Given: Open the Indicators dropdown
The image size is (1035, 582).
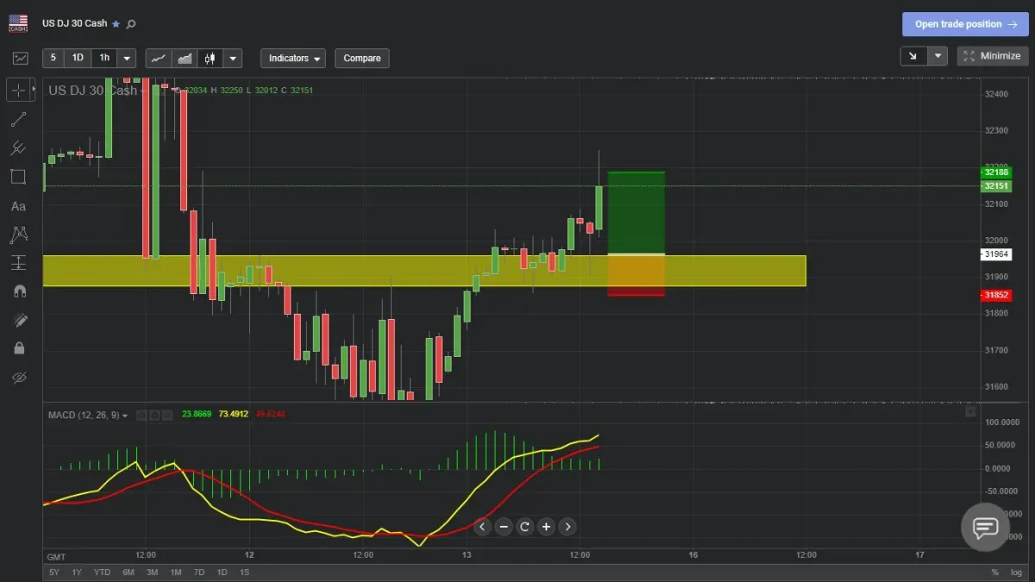Looking at the screenshot, I should click(293, 58).
